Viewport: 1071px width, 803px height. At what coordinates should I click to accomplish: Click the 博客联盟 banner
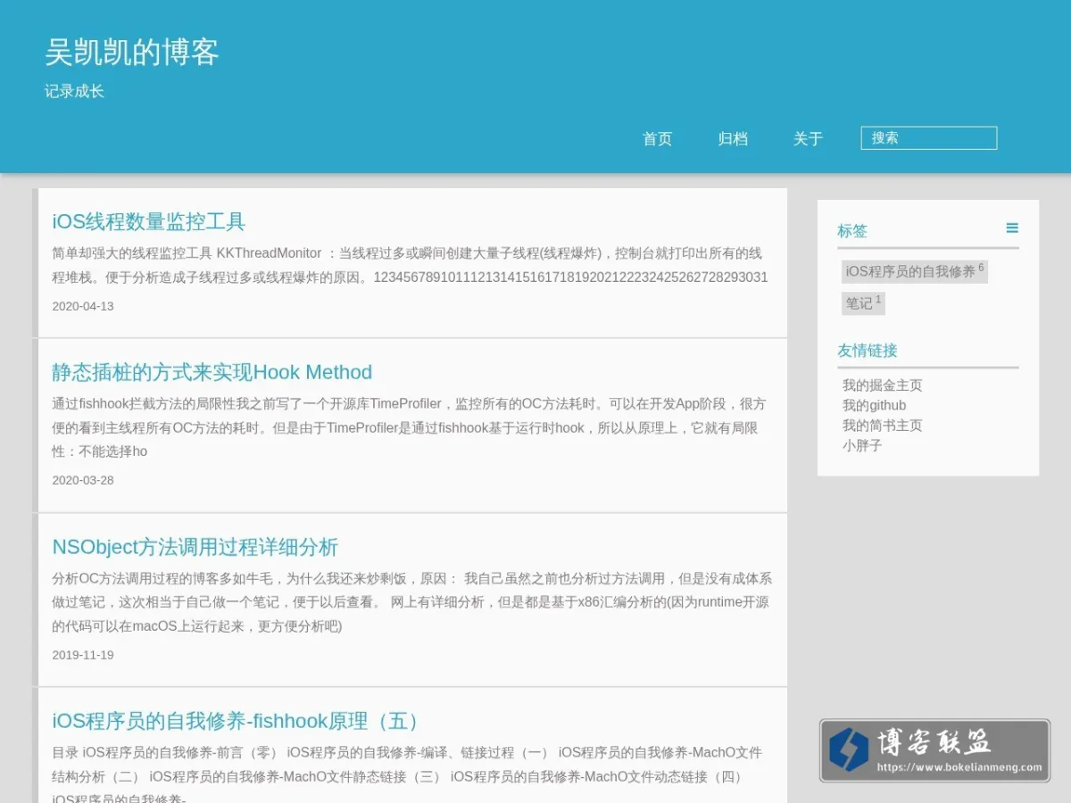click(x=934, y=750)
